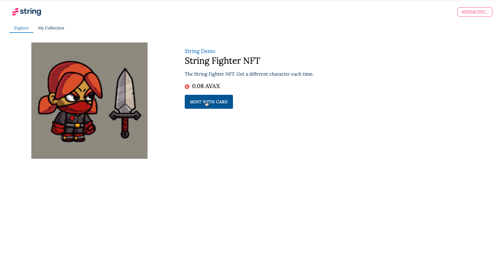The height and width of the screenshot is (271, 497).
Task: Click the red AVAX coin icon
Action: [187, 86]
